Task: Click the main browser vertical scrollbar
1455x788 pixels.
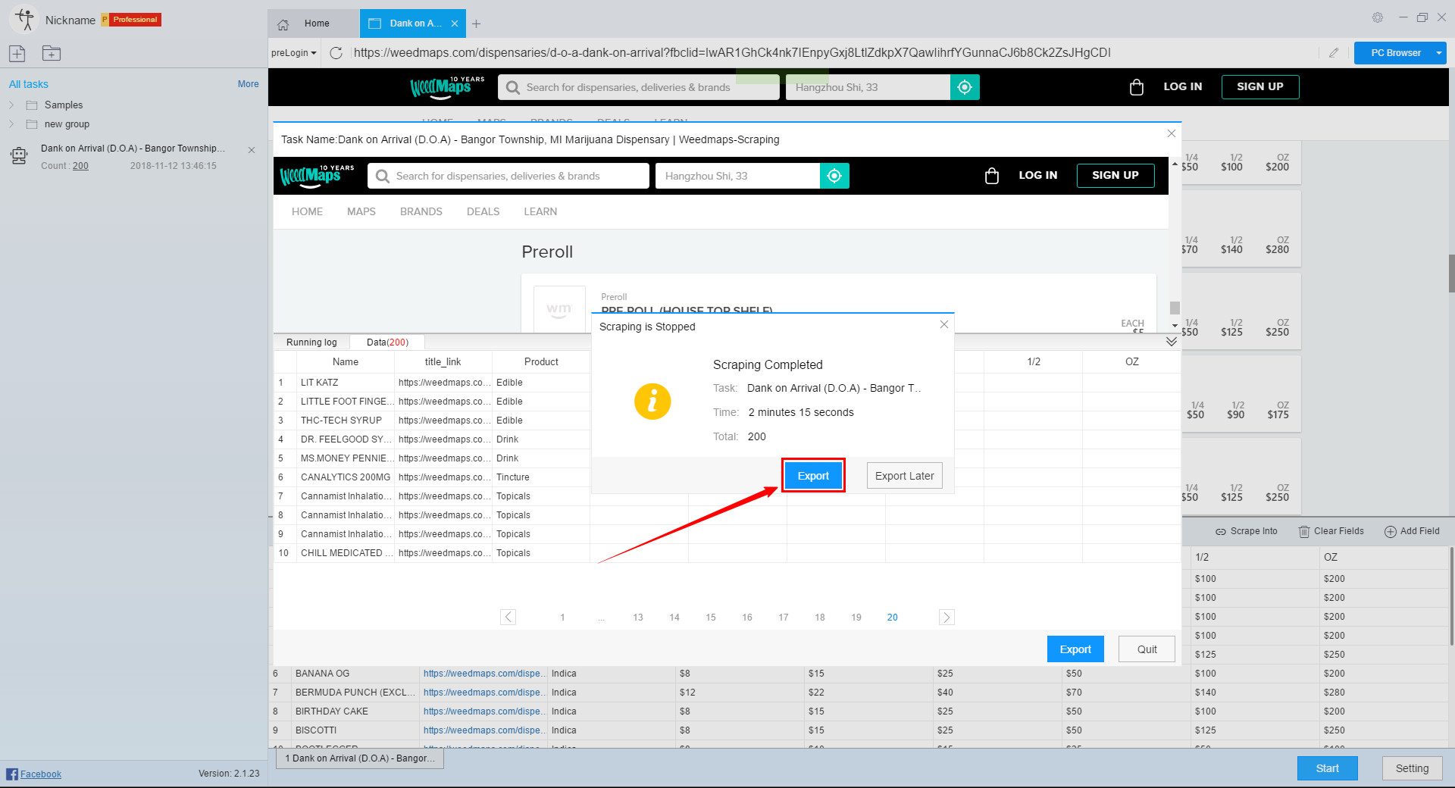Action: [1450, 274]
